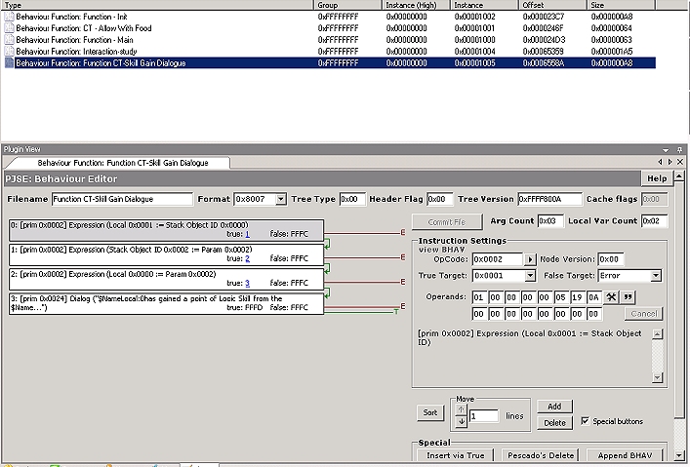Expand the True Target dropdown

tap(531, 276)
